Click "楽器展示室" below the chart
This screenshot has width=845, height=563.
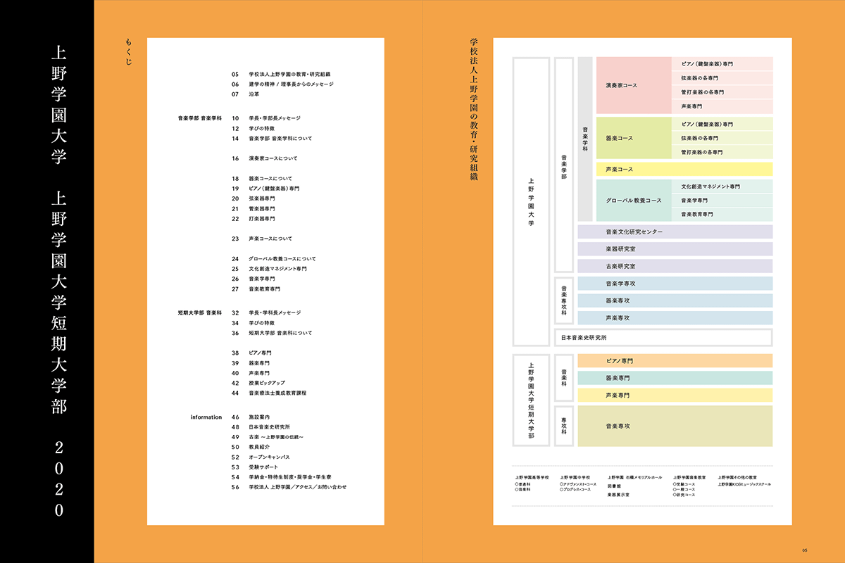618,495
